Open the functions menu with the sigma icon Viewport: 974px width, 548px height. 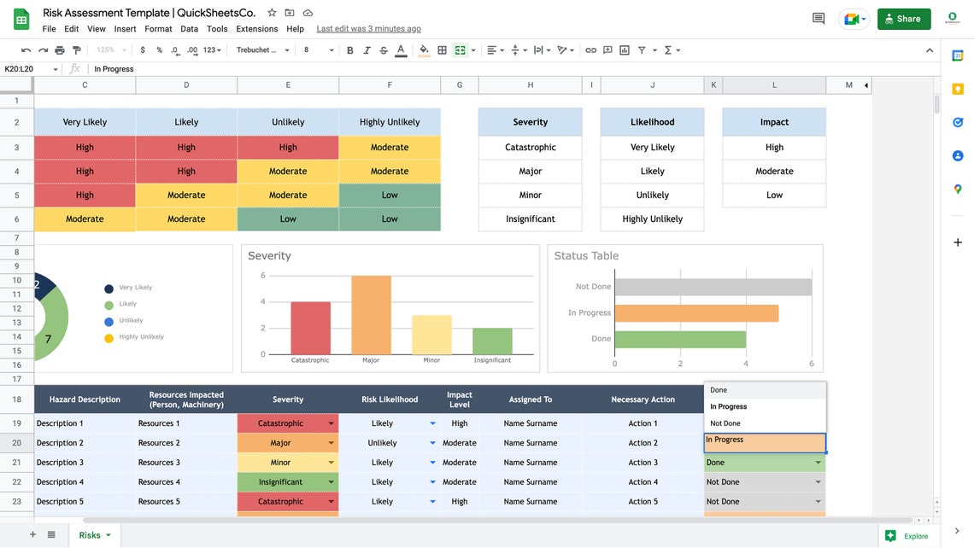669,50
